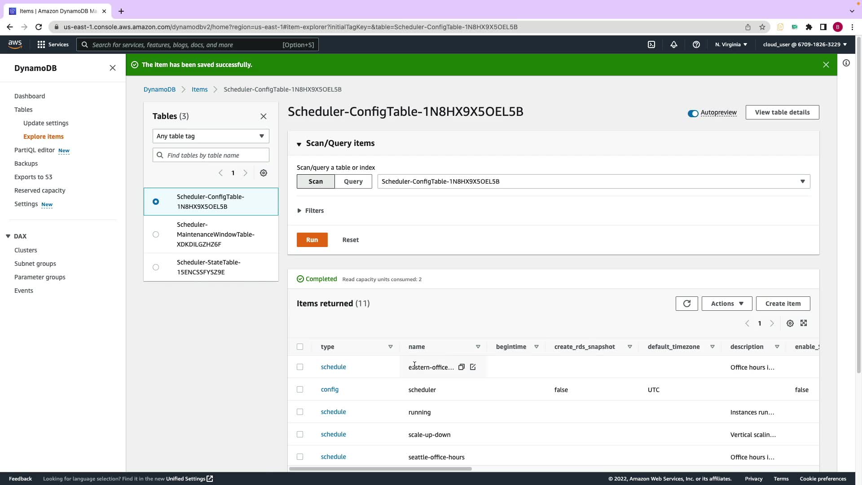862x485 pixels.
Task: Expand items table to fullscreen
Action: (x=804, y=323)
